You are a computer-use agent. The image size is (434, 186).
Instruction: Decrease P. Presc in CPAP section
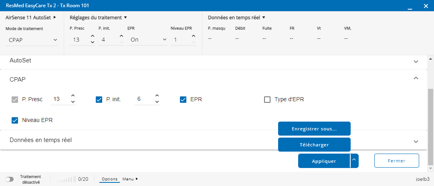73,102
